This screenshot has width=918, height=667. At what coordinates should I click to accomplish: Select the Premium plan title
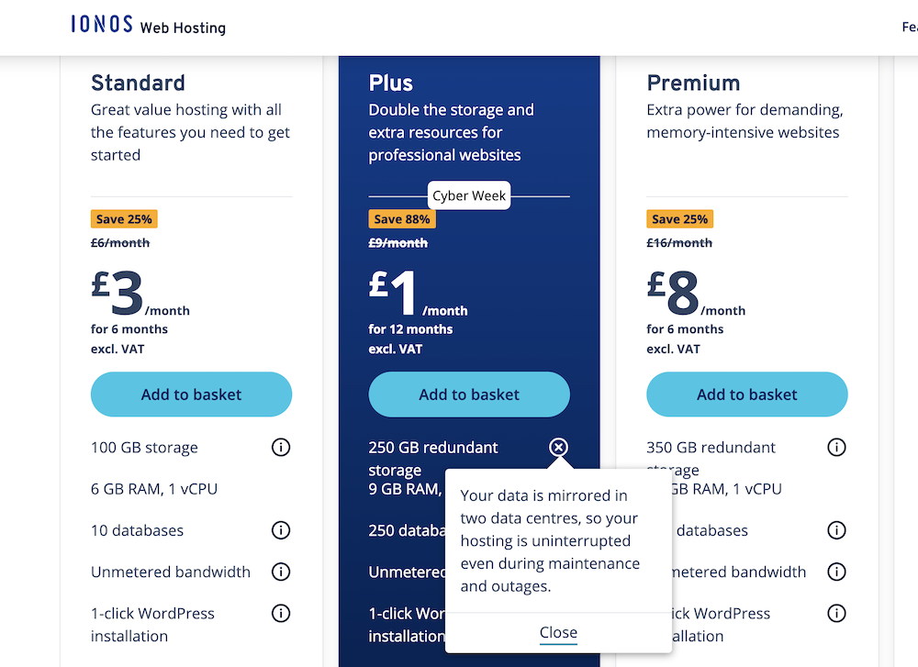(x=693, y=83)
